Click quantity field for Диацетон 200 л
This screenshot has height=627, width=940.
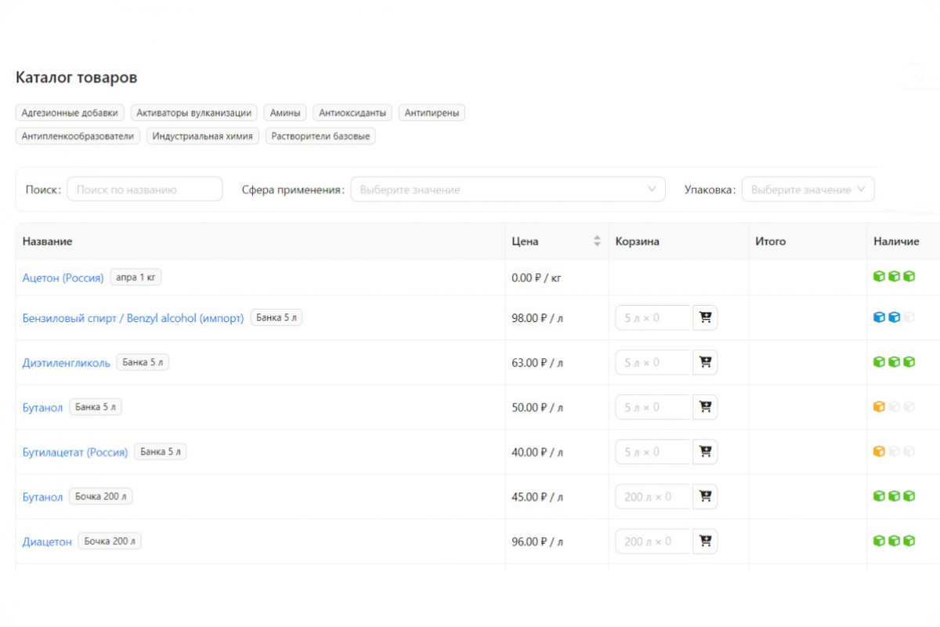coord(653,541)
